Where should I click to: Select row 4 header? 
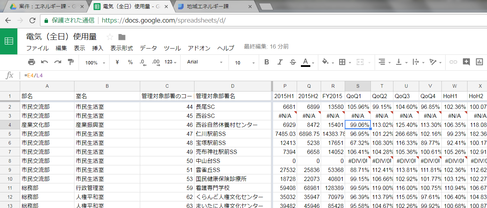point(10,125)
